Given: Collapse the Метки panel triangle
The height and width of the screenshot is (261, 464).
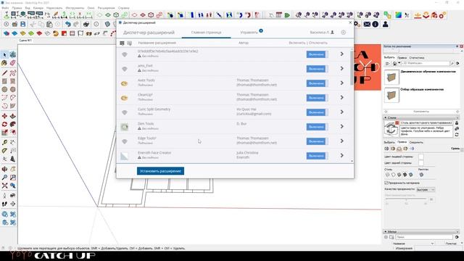Looking at the screenshot, I should point(385,231).
